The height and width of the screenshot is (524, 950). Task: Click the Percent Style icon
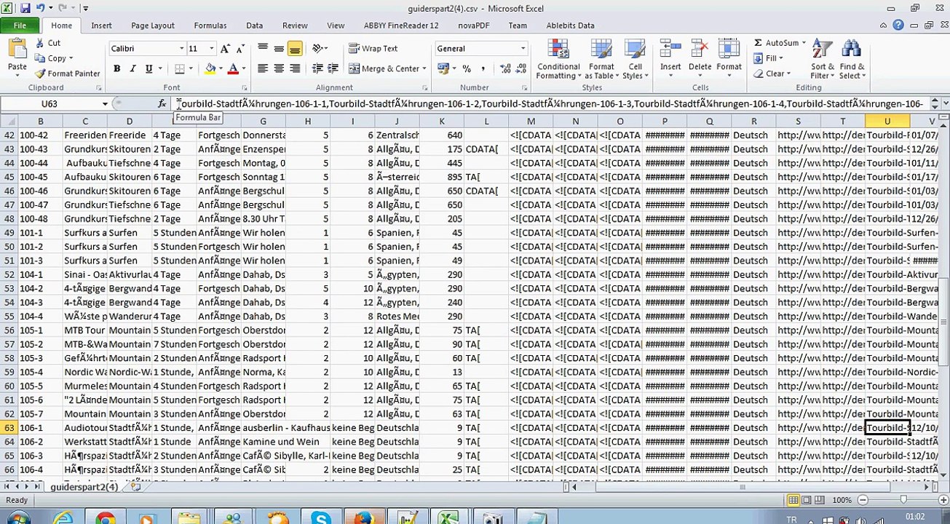[x=467, y=68]
